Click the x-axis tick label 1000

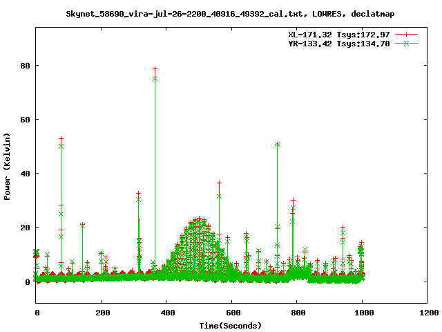(364, 313)
